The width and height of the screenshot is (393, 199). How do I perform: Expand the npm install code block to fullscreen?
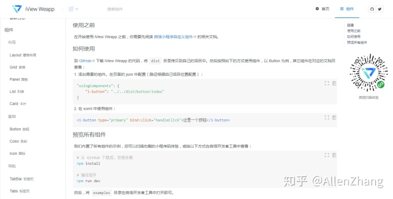pos(327,155)
